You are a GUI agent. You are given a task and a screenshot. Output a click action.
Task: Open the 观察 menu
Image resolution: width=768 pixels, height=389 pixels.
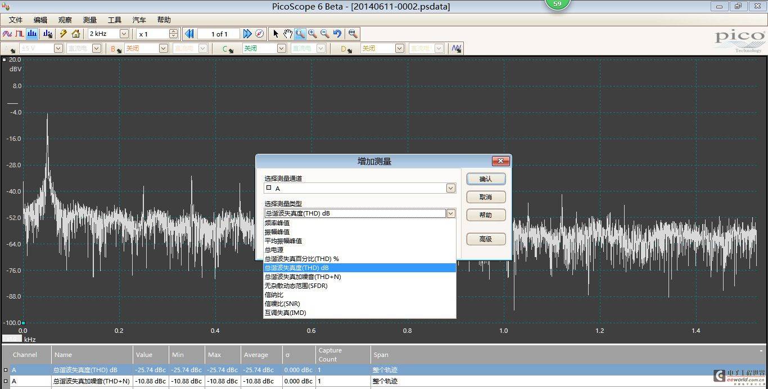pos(65,20)
